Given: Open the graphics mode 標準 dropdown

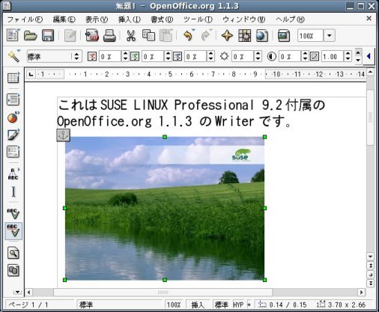Looking at the screenshot, I should tap(76, 56).
